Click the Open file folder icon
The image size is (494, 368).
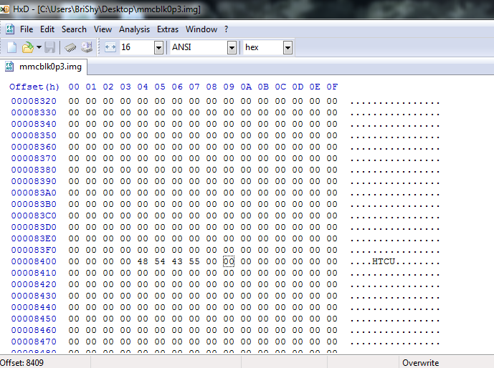[x=27, y=47]
